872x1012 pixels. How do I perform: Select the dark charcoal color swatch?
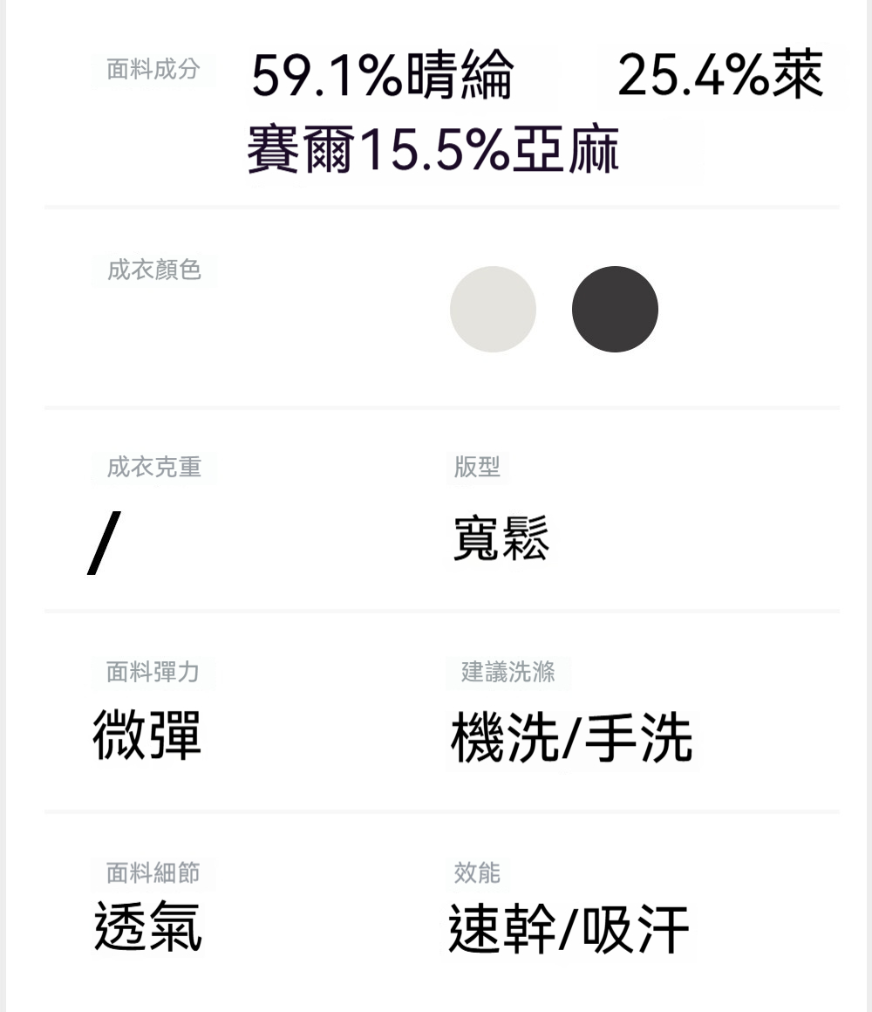coord(615,309)
